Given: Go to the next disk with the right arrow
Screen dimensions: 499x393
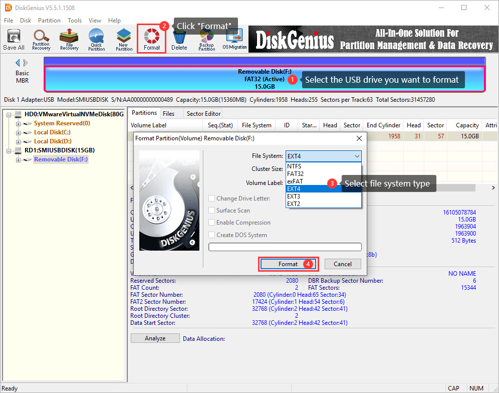Looking at the screenshot, I should 26,63.
